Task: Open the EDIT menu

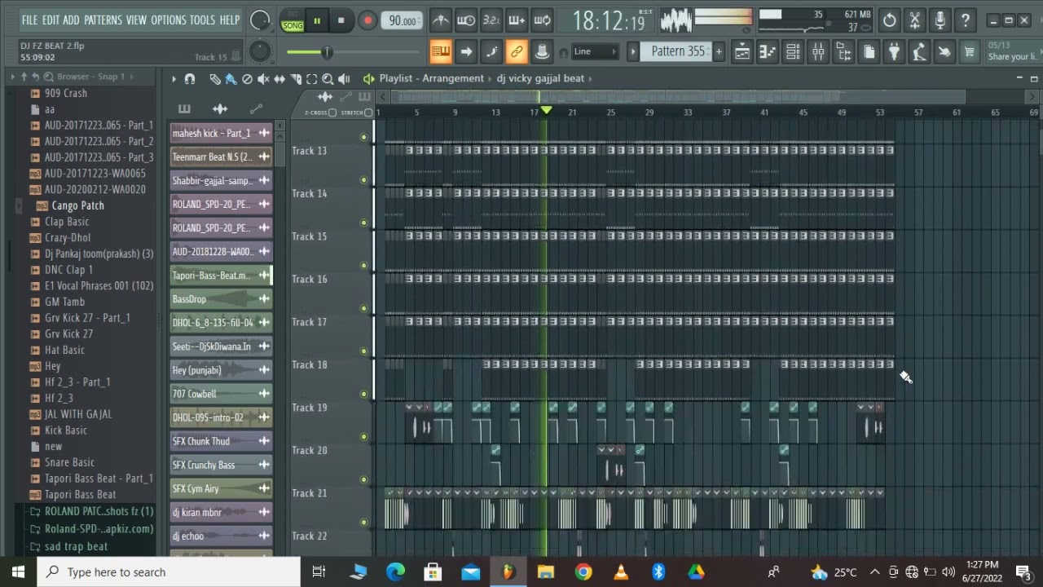Action: tap(51, 20)
